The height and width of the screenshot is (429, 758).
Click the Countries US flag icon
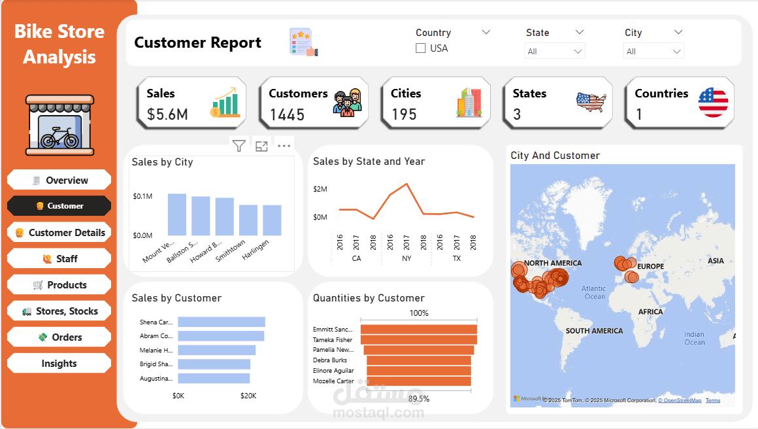coord(713,103)
